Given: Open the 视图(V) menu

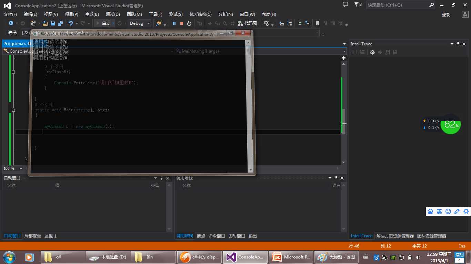Looking at the screenshot, I should pyautogui.click(x=51, y=14).
